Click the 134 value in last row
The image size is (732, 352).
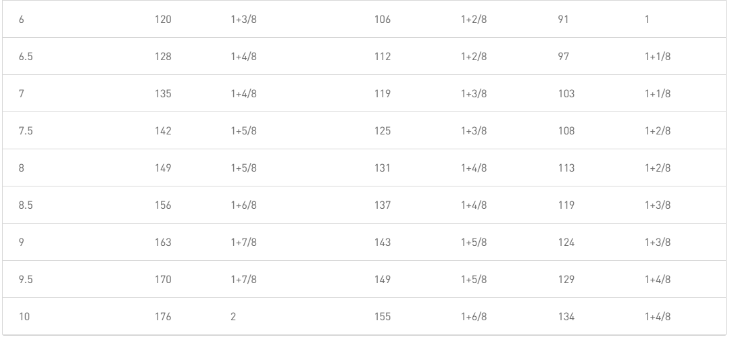tap(566, 317)
